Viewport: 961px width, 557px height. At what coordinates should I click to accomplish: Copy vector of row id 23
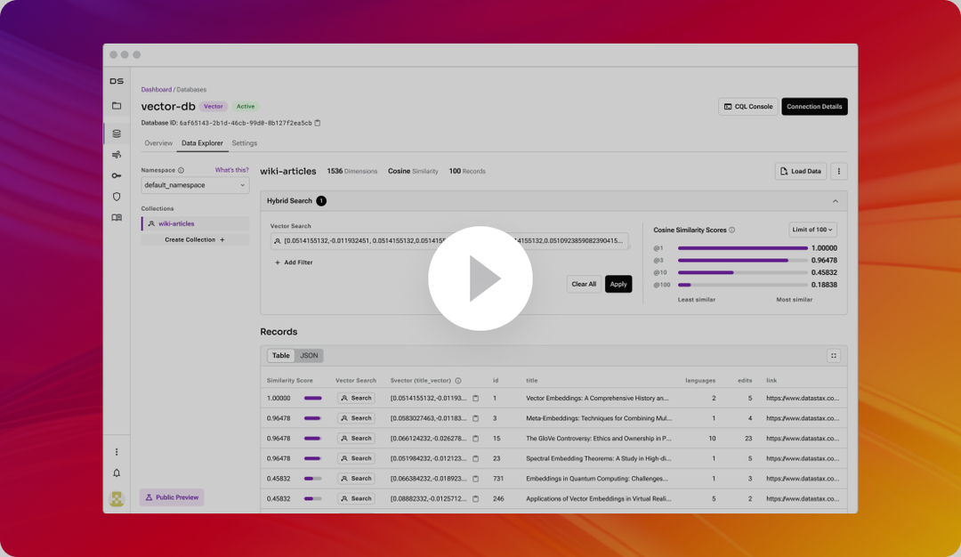coord(475,458)
